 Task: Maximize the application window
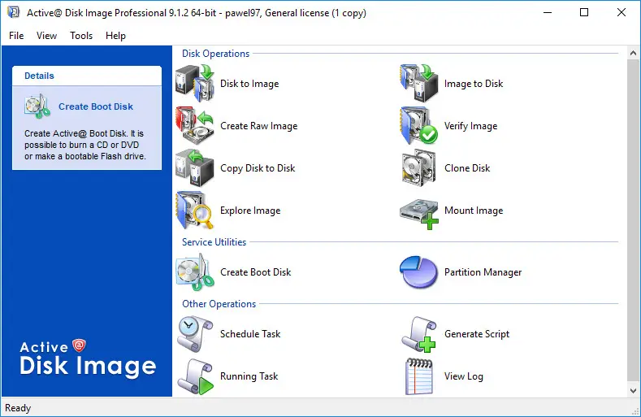[584, 12]
